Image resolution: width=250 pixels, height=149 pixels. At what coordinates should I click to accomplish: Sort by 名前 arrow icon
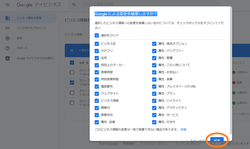pos(87,63)
